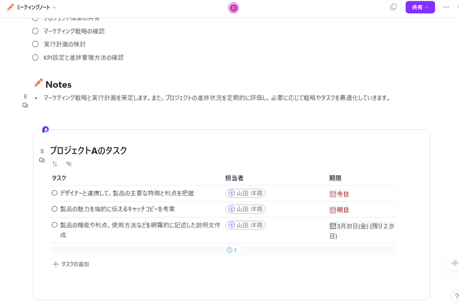The height and width of the screenshot is (306, 459).
Task: Click the task count badge showing 3
Action: pos(232,250)
